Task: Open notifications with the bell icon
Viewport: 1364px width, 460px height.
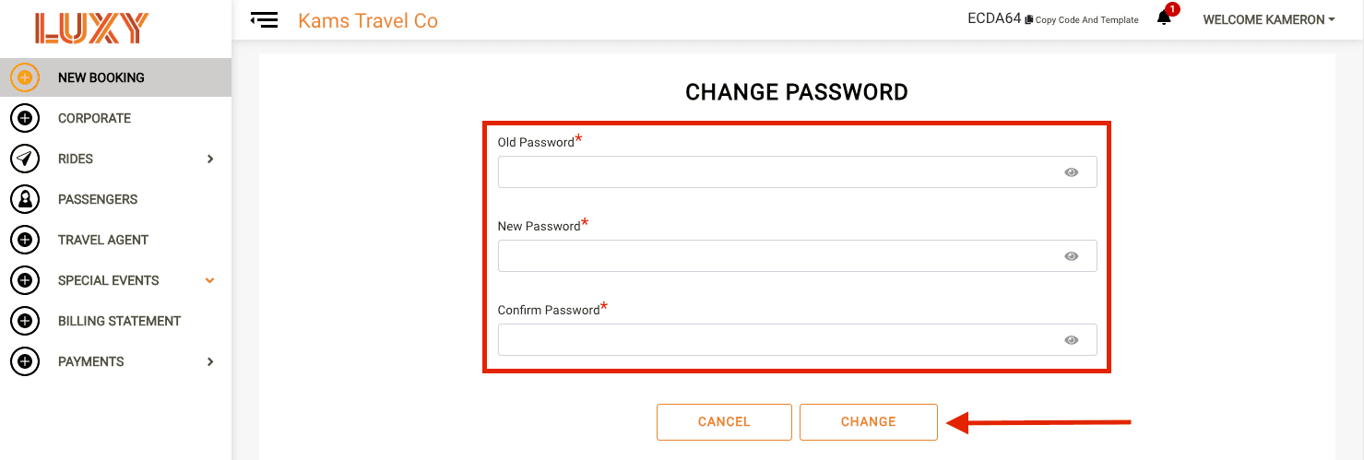Action: [1165, 18]
